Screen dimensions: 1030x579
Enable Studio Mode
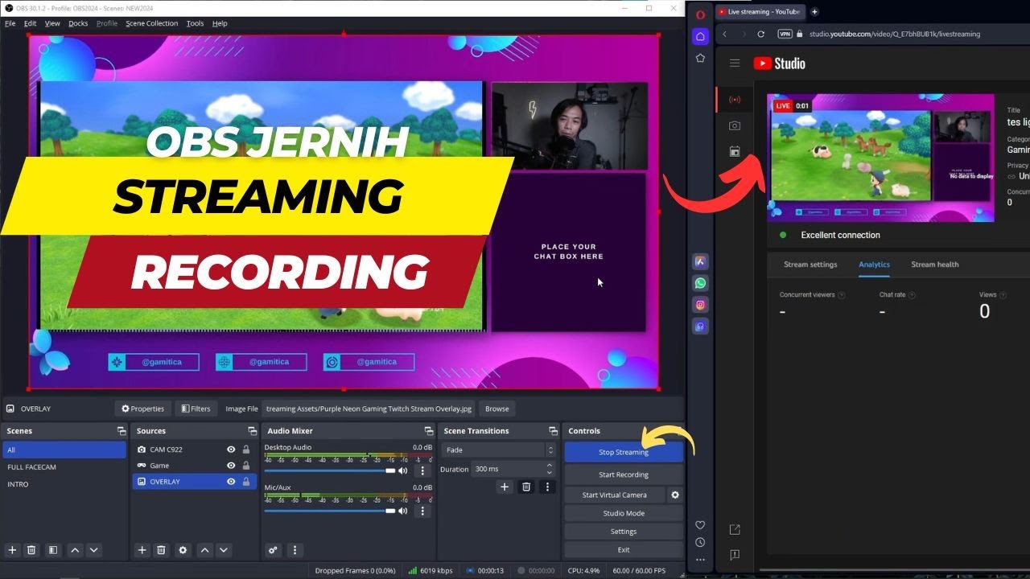click(x=624, y=513)
